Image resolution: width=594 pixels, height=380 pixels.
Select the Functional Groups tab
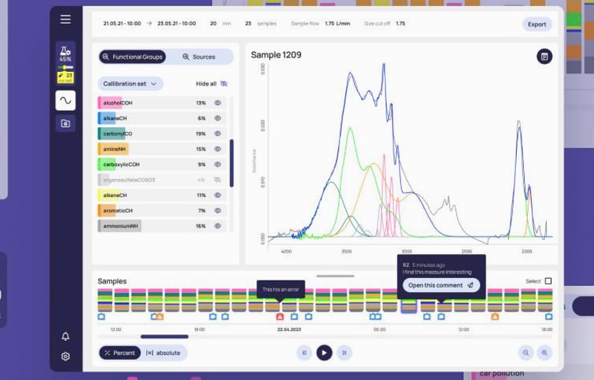point(132,57)
